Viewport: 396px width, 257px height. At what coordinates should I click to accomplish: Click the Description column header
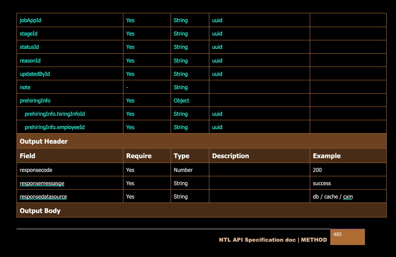pos(230,156)
